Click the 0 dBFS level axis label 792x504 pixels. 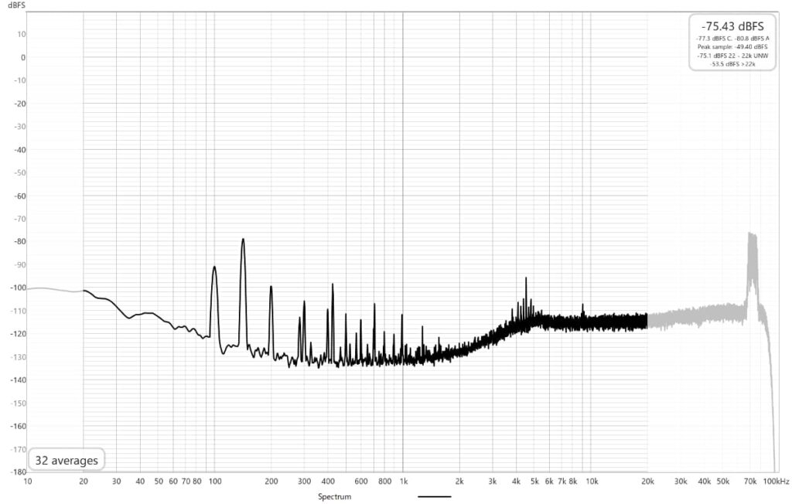(23, 57)
